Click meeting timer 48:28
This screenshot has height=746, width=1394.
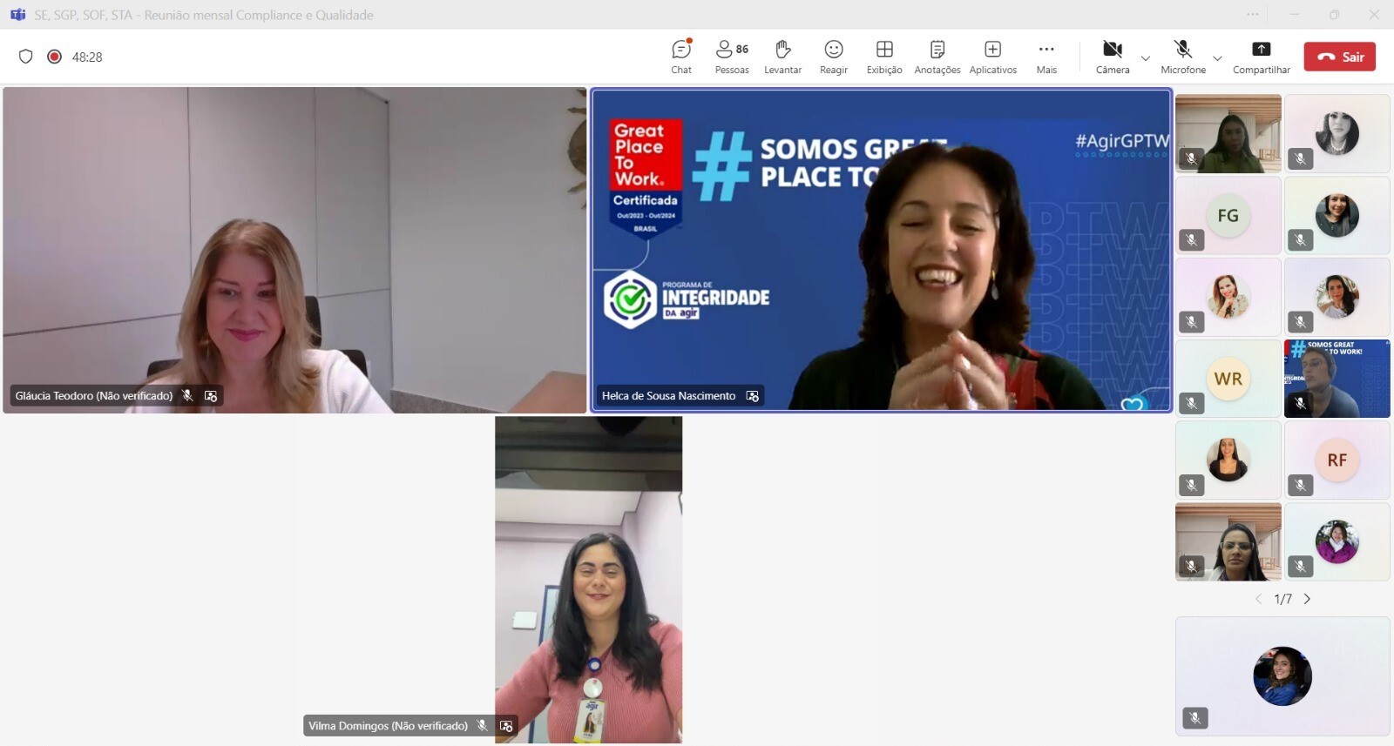pyautogui.click(x=87, y=57)
